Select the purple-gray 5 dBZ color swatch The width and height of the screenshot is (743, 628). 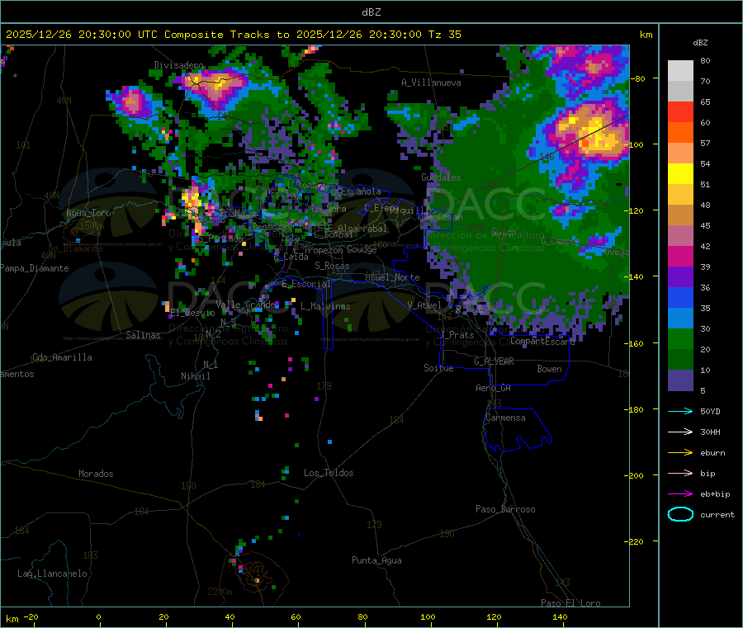click(680, 380)
